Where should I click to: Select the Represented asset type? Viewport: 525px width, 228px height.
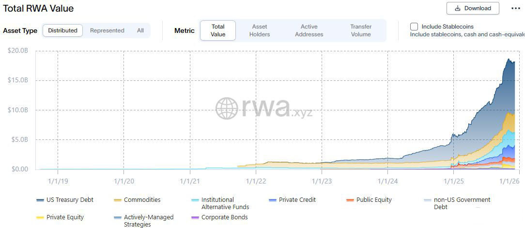[x=107, y=30]
